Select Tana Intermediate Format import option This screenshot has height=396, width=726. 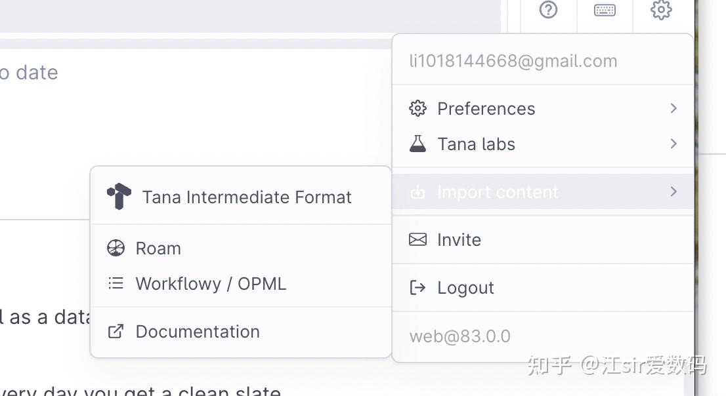coord(247,196)
